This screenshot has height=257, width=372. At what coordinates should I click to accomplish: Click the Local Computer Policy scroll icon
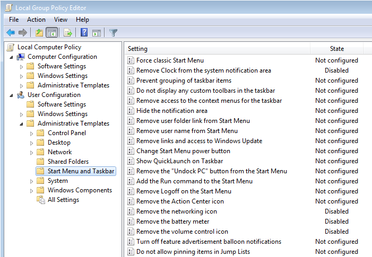[10, 47]
